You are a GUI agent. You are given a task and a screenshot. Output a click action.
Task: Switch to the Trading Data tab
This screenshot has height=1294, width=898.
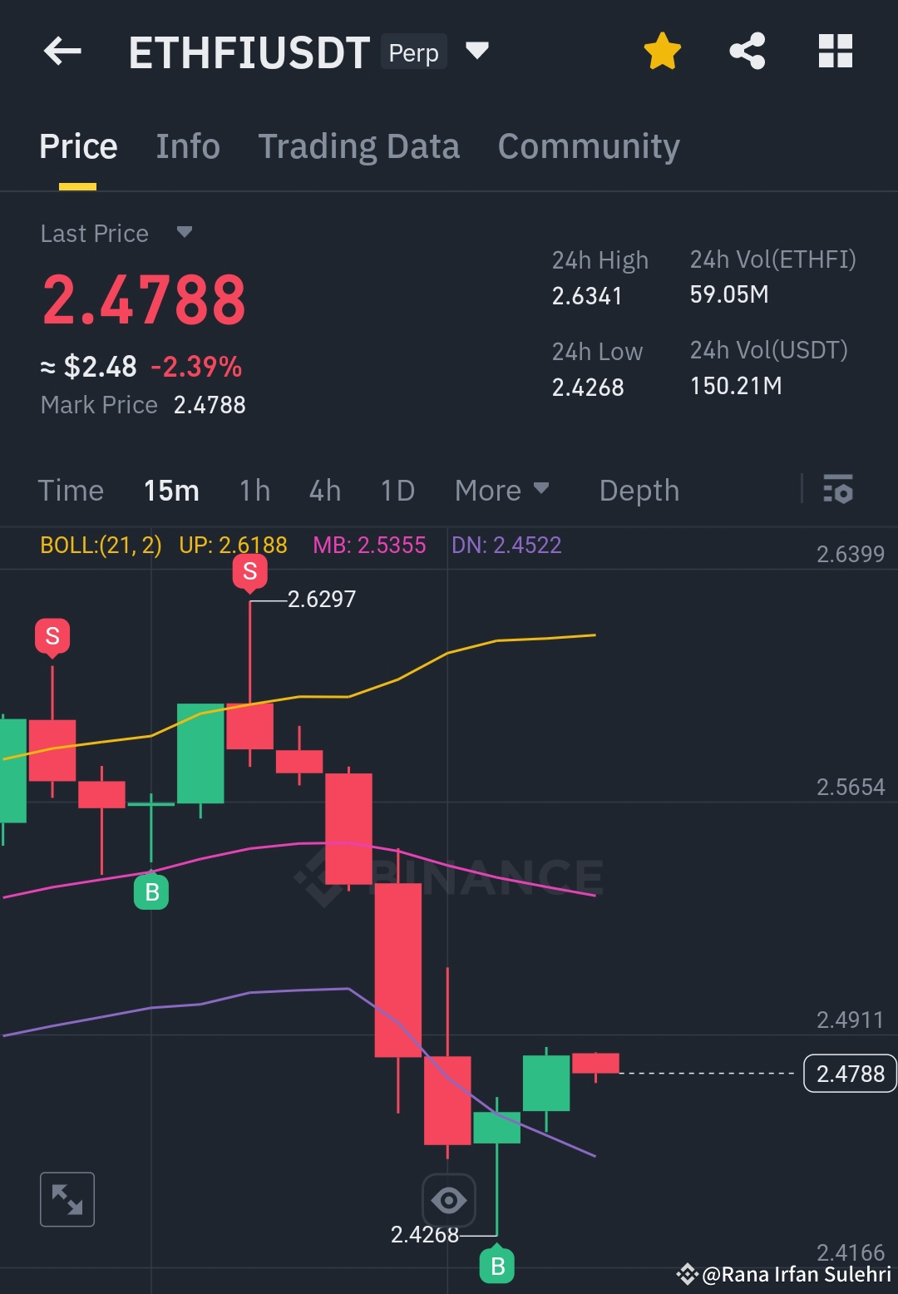pyautogui.click(x=359, y=146)
